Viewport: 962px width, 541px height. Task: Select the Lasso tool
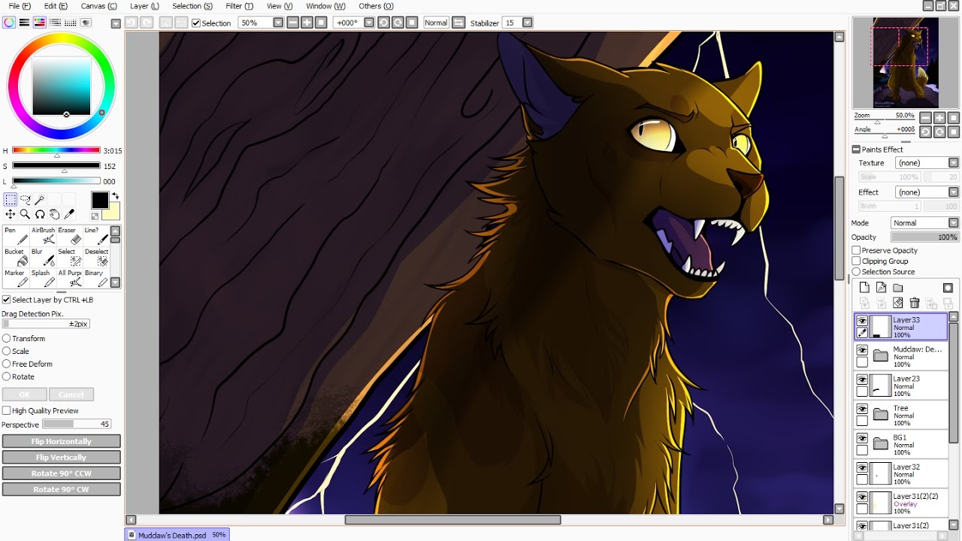pyautogui.click(x=25, y=200)
